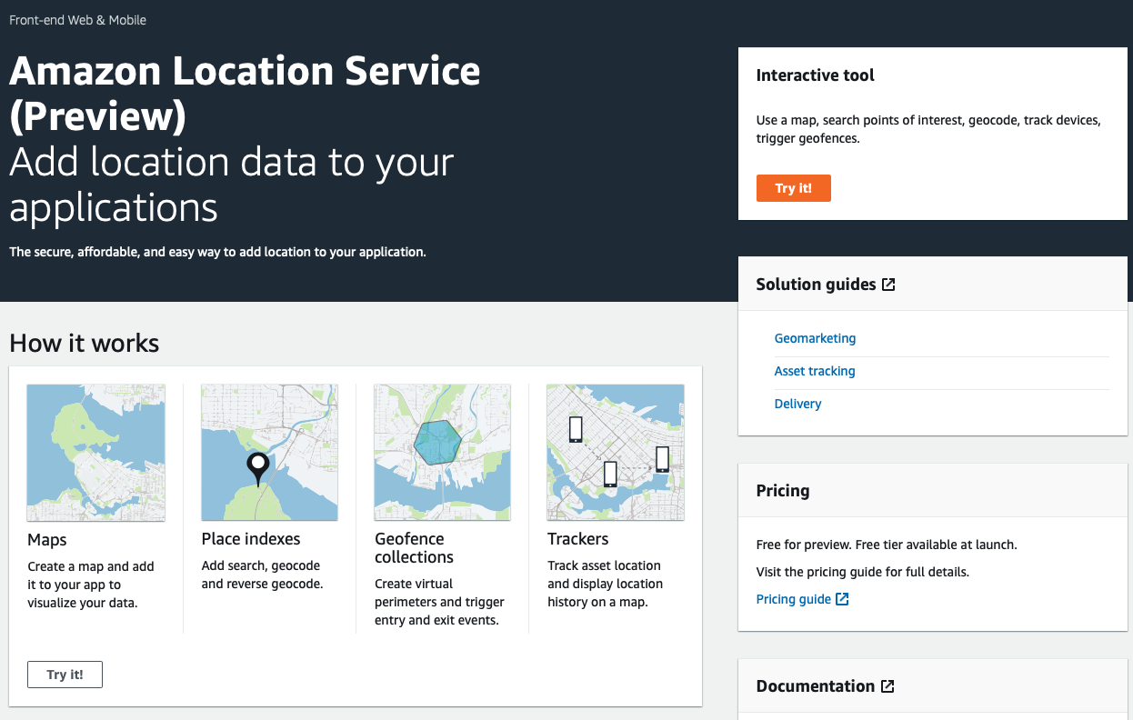Open the Geomarketing solution guide
The image size is (1133, 720).
(815, 338)
